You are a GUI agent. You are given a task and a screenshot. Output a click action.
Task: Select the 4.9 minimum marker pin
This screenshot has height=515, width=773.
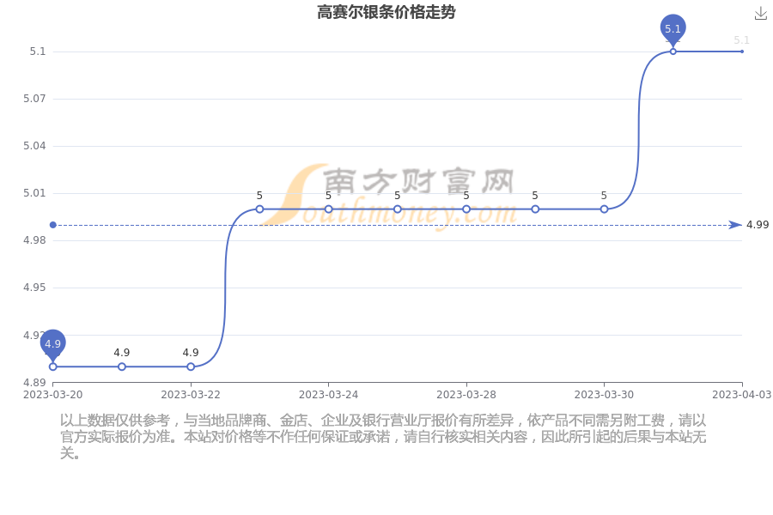52,344
